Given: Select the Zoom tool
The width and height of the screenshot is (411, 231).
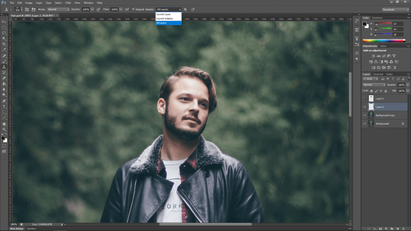Looking at the screenshot, I should coord(4,129).
